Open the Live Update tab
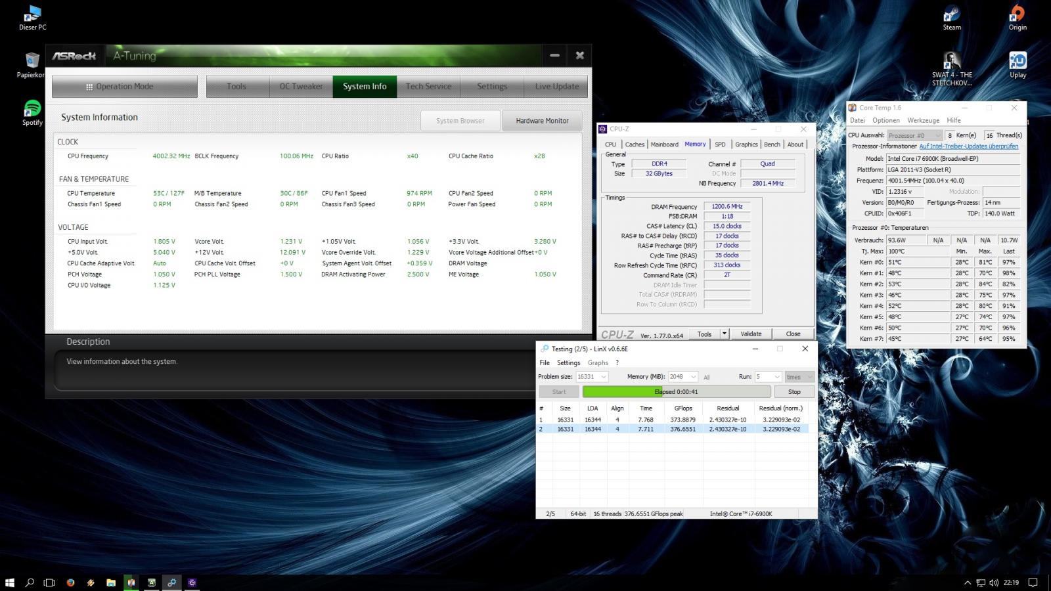1051x591 pixels. (557, 86)
